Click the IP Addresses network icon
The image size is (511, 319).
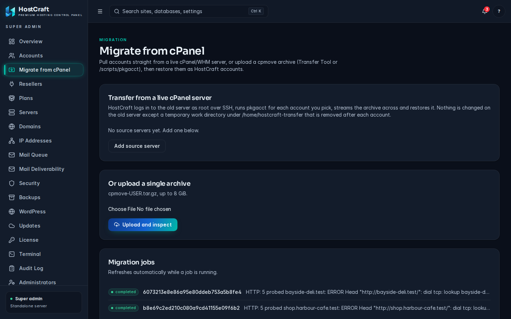pos(12,141)
